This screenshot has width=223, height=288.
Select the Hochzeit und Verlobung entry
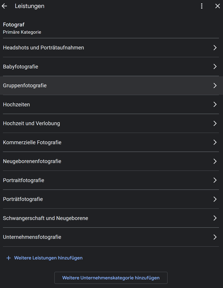111,123
